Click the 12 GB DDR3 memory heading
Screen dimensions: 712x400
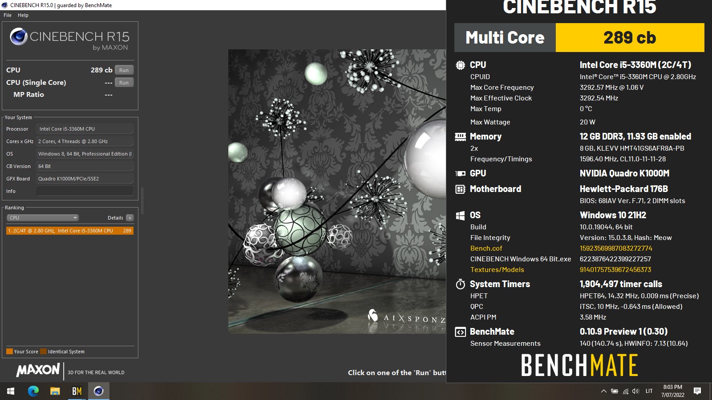coord(635,136)
